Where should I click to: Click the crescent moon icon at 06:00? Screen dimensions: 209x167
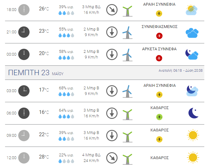[x=193, y=113]
